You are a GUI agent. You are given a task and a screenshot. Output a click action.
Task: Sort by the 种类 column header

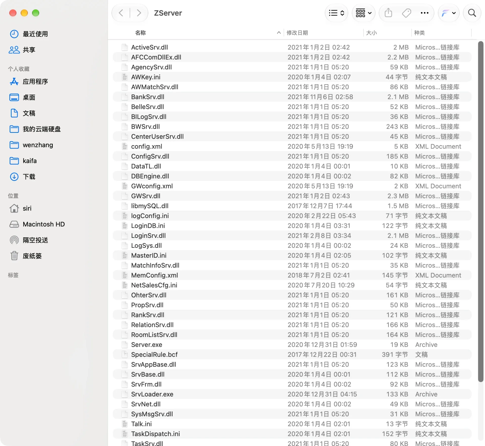[x=419, y=33]
